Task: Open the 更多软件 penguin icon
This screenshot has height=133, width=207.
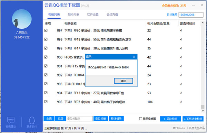Action: 32,120
